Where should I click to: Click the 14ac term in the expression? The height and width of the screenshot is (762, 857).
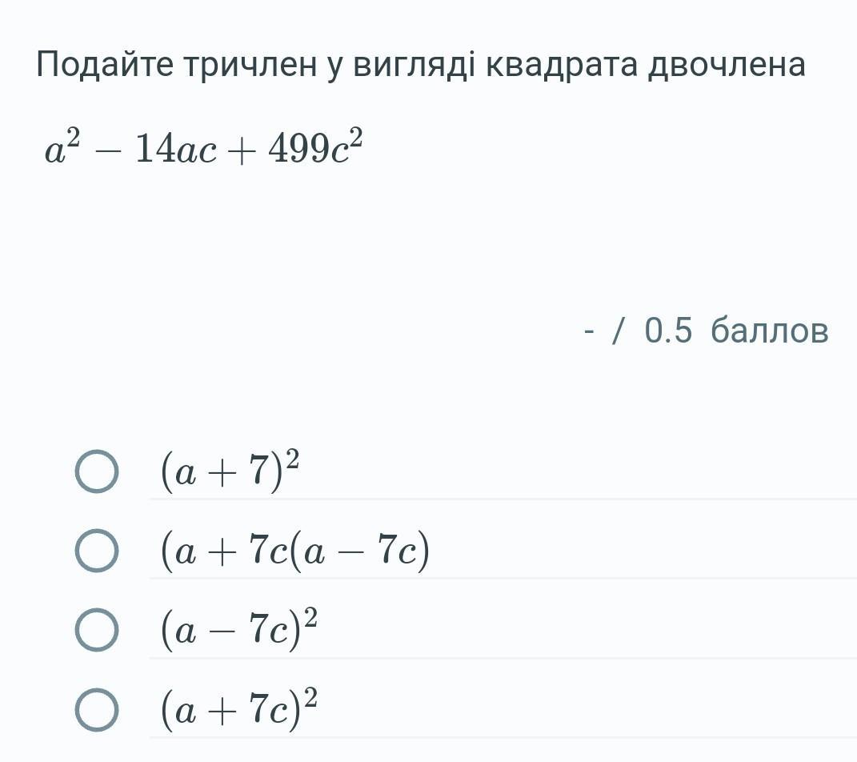pyautogui.click(x=175, y=150)
